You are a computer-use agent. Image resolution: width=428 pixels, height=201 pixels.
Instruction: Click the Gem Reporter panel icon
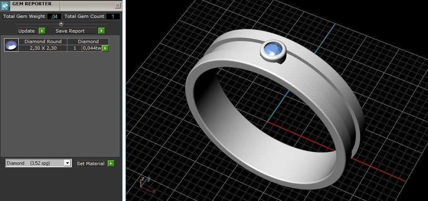click(5, 5)
